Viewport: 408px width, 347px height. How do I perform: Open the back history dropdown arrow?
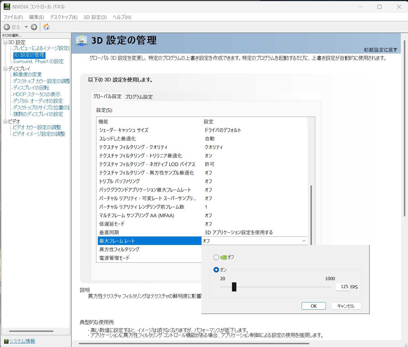point(26,27)
